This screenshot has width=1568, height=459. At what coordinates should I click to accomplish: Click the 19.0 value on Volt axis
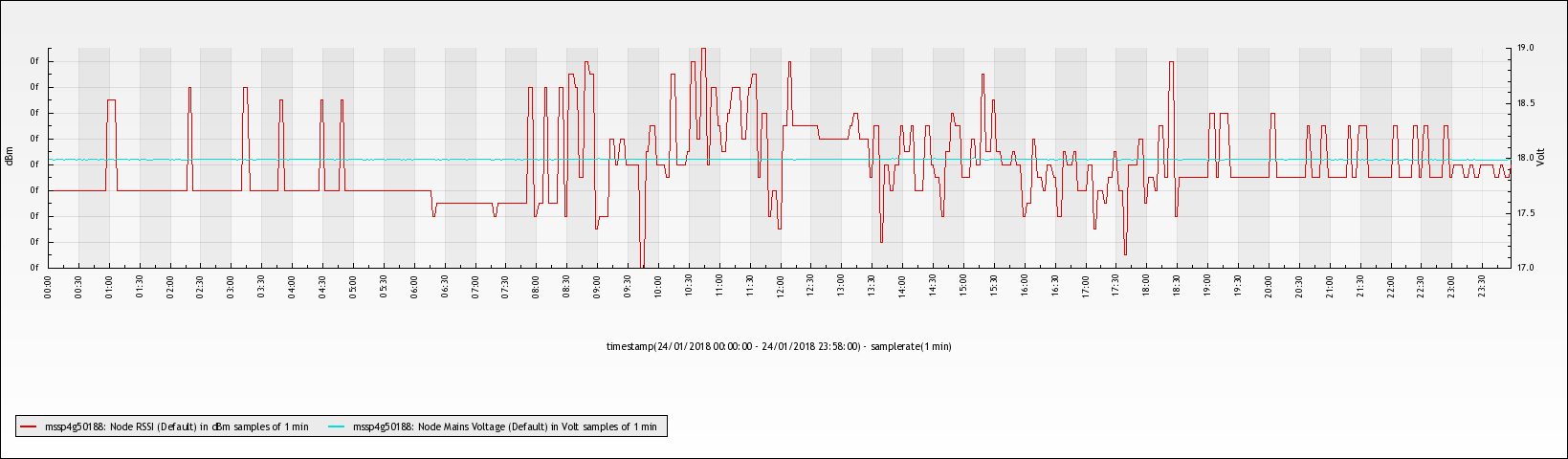[x=1525, y=48]
